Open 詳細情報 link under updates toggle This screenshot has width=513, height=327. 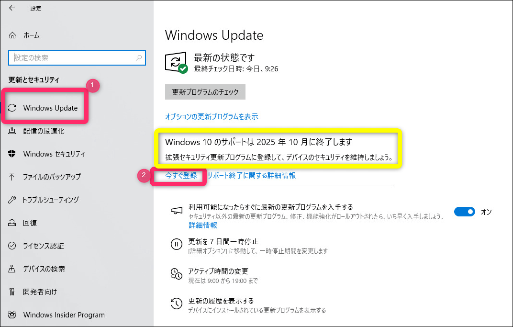click(x=203, y=225)
